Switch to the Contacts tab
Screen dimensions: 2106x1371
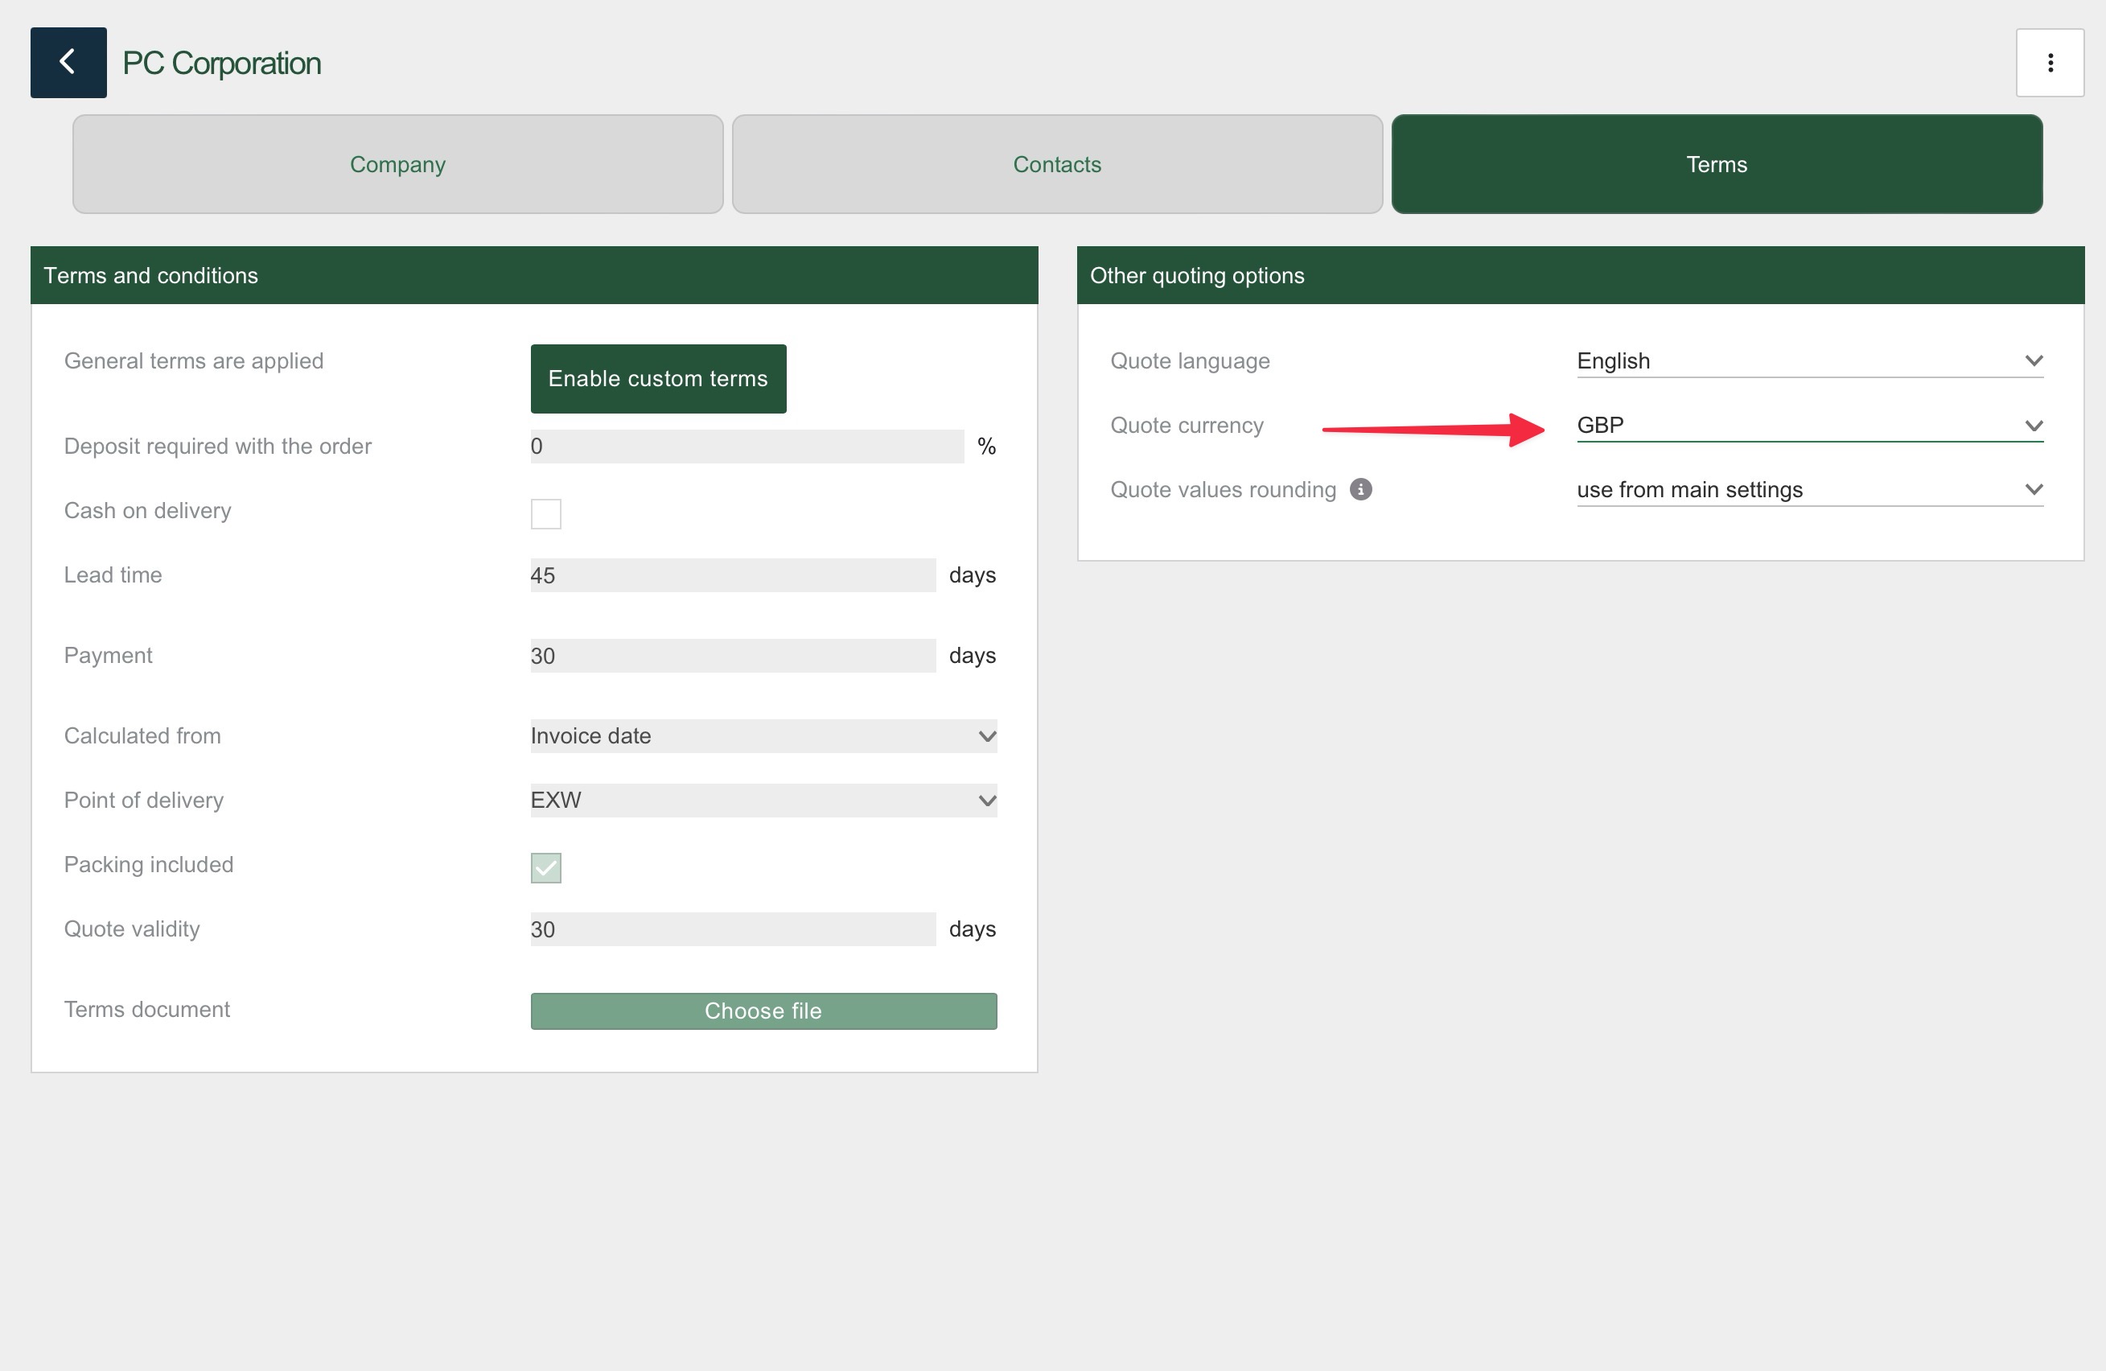1056,165
